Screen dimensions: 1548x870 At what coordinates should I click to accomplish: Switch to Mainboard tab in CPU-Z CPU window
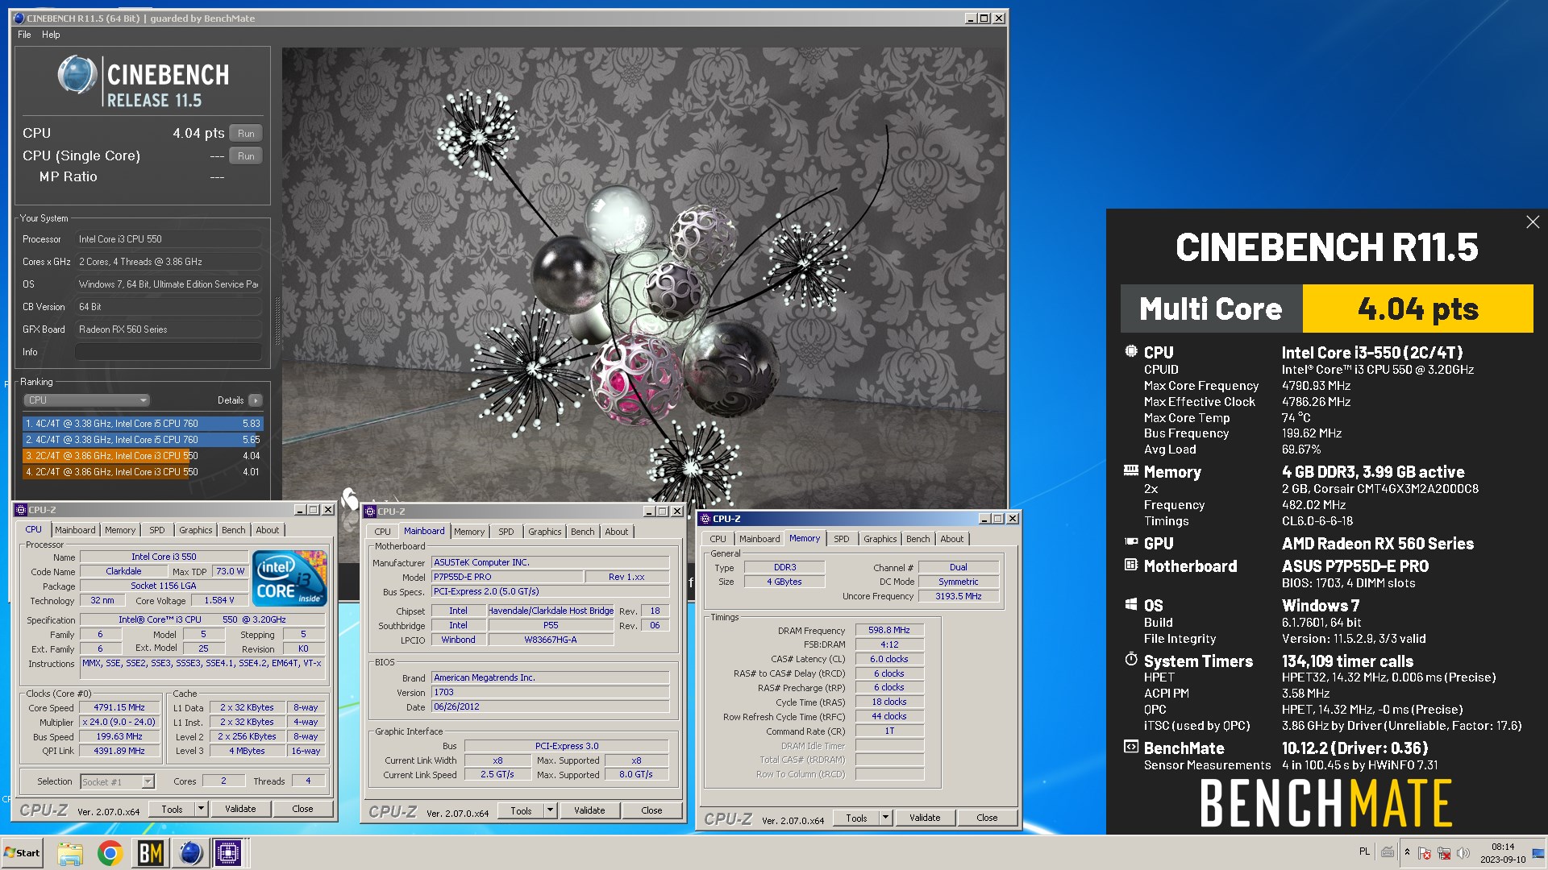75,530
